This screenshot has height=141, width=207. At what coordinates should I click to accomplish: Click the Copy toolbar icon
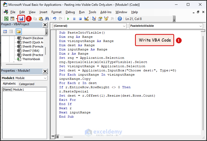35,19
